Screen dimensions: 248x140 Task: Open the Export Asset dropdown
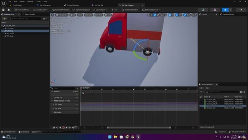point(100,10)
